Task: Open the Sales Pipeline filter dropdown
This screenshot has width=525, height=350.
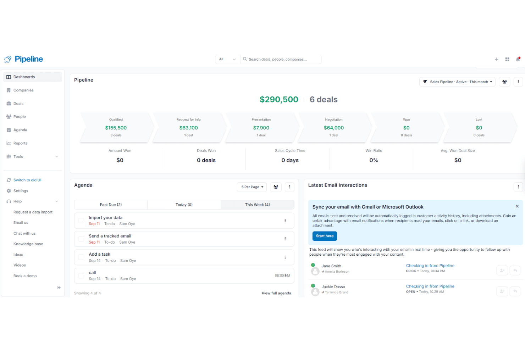Action: point(457,82)
